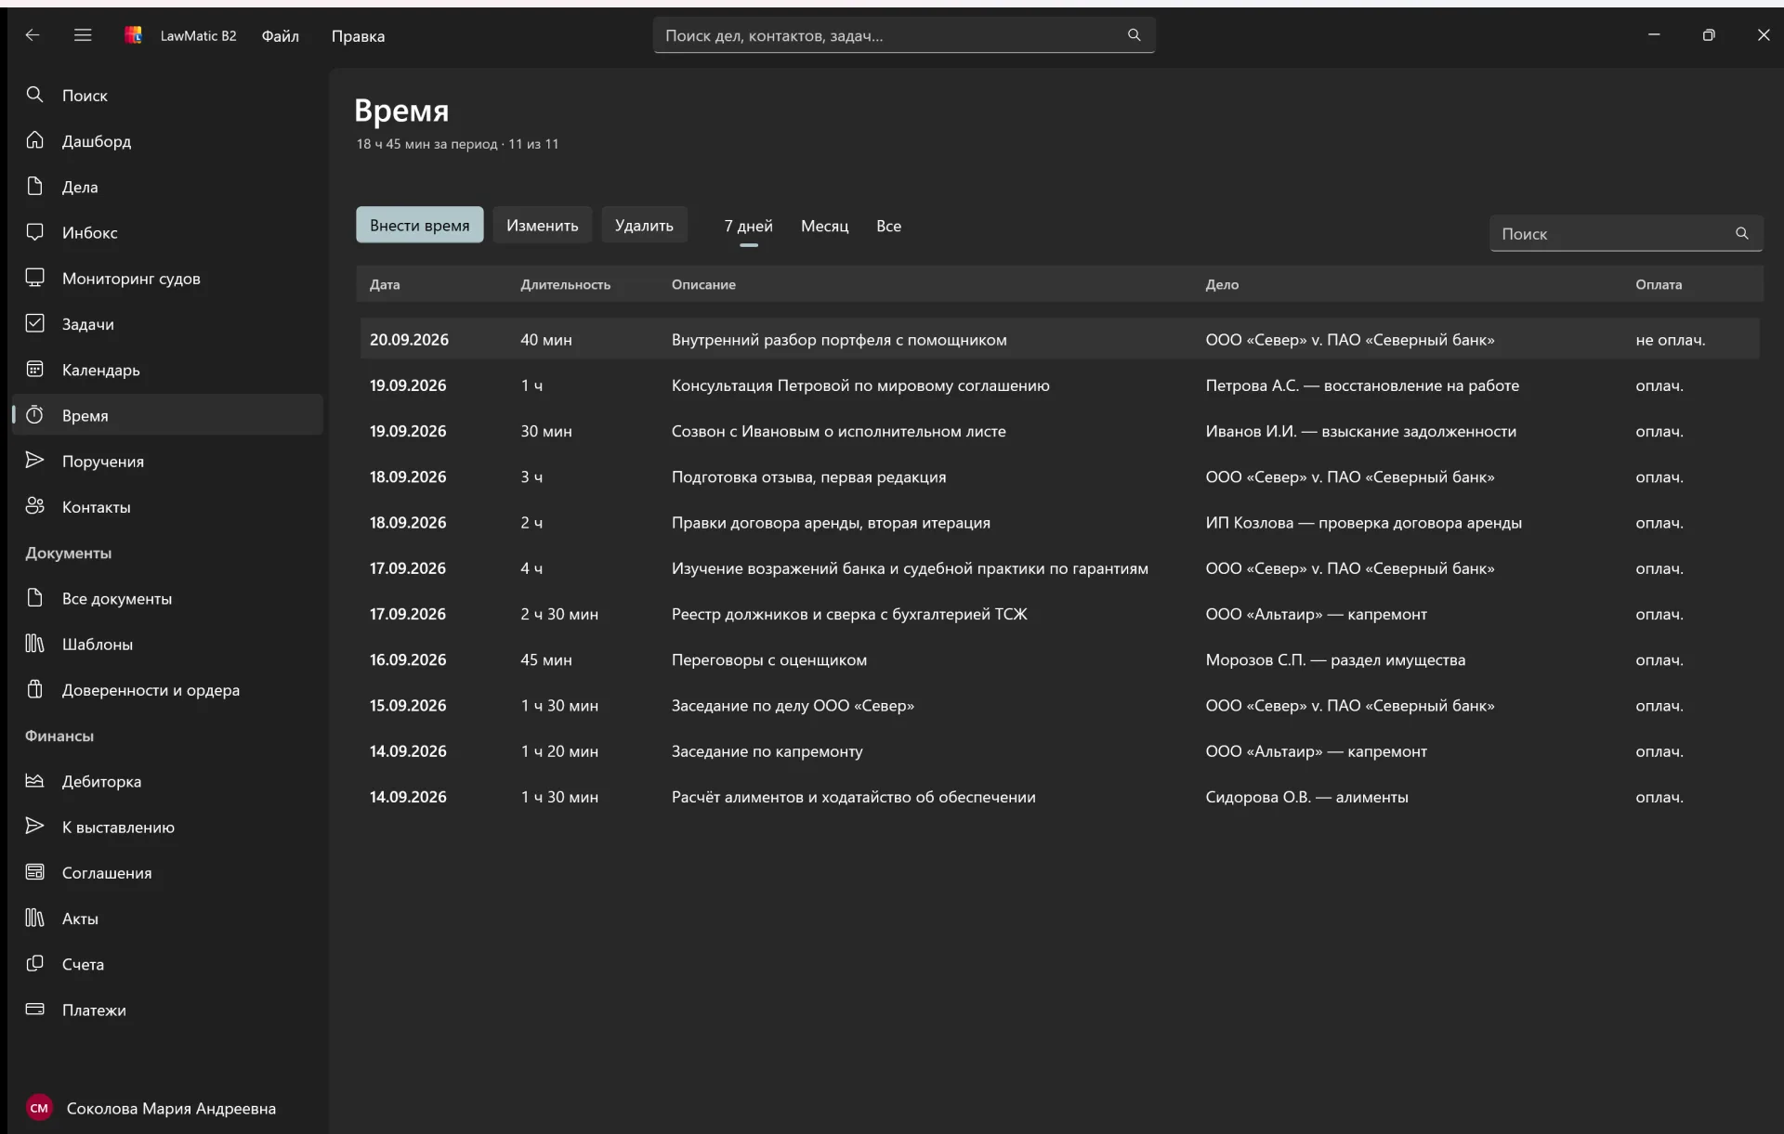This screenshot has height=1134, width=1784.
Task: Click the Контакты people icon
Action: (34, 506)
